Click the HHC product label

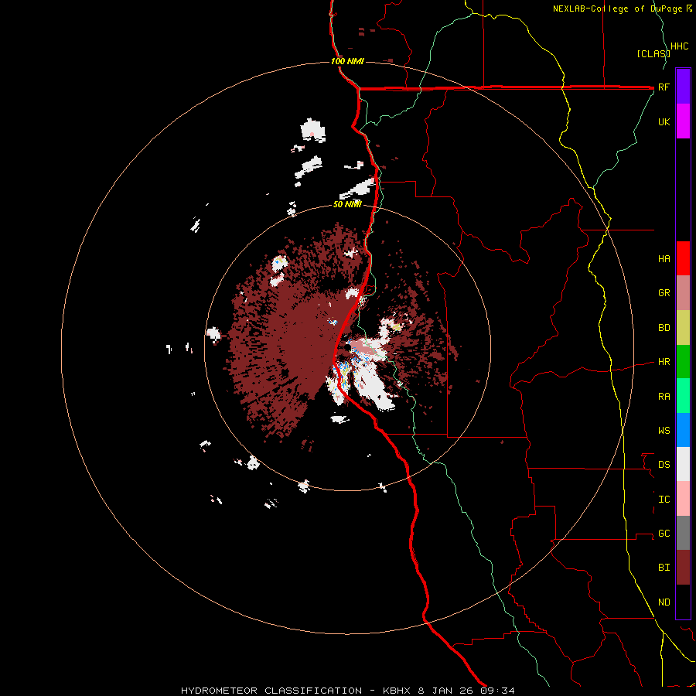pos(680,46)
